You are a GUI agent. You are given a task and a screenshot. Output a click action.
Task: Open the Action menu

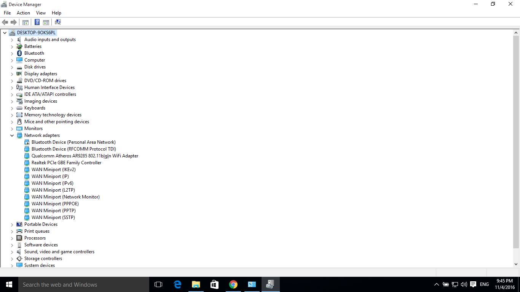click(x=23, y=13)
